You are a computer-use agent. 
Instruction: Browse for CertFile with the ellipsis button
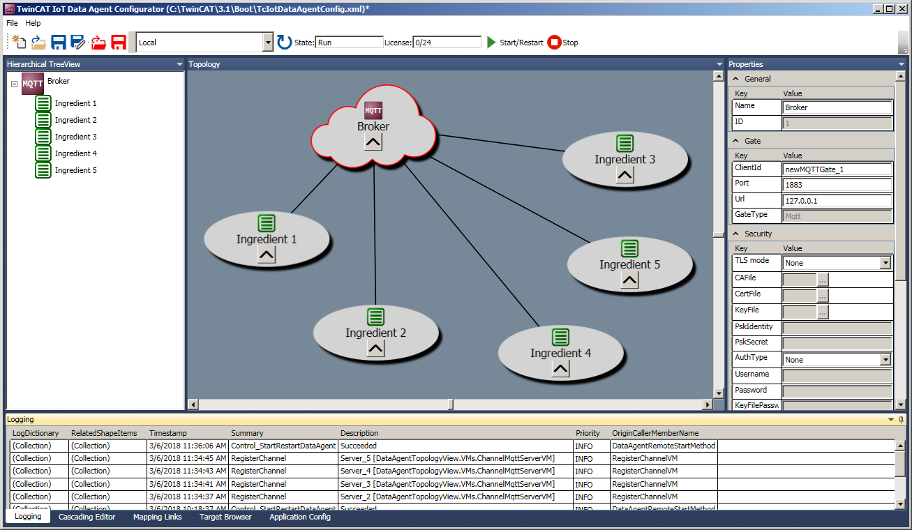point(823,296)
